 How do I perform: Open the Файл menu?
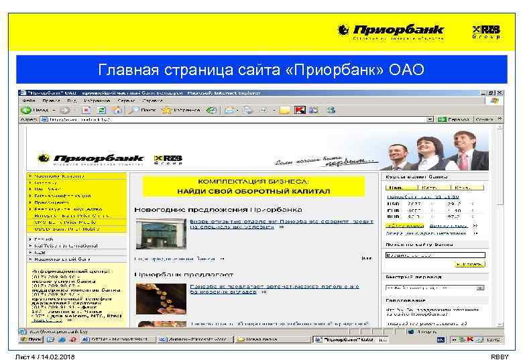click(29, 101)
